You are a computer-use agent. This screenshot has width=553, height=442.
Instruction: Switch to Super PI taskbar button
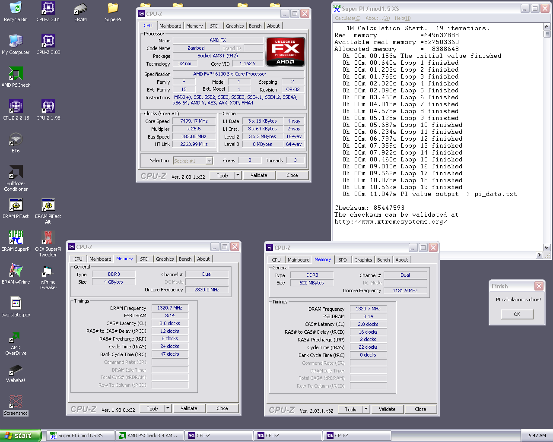[x=81, y=436]
